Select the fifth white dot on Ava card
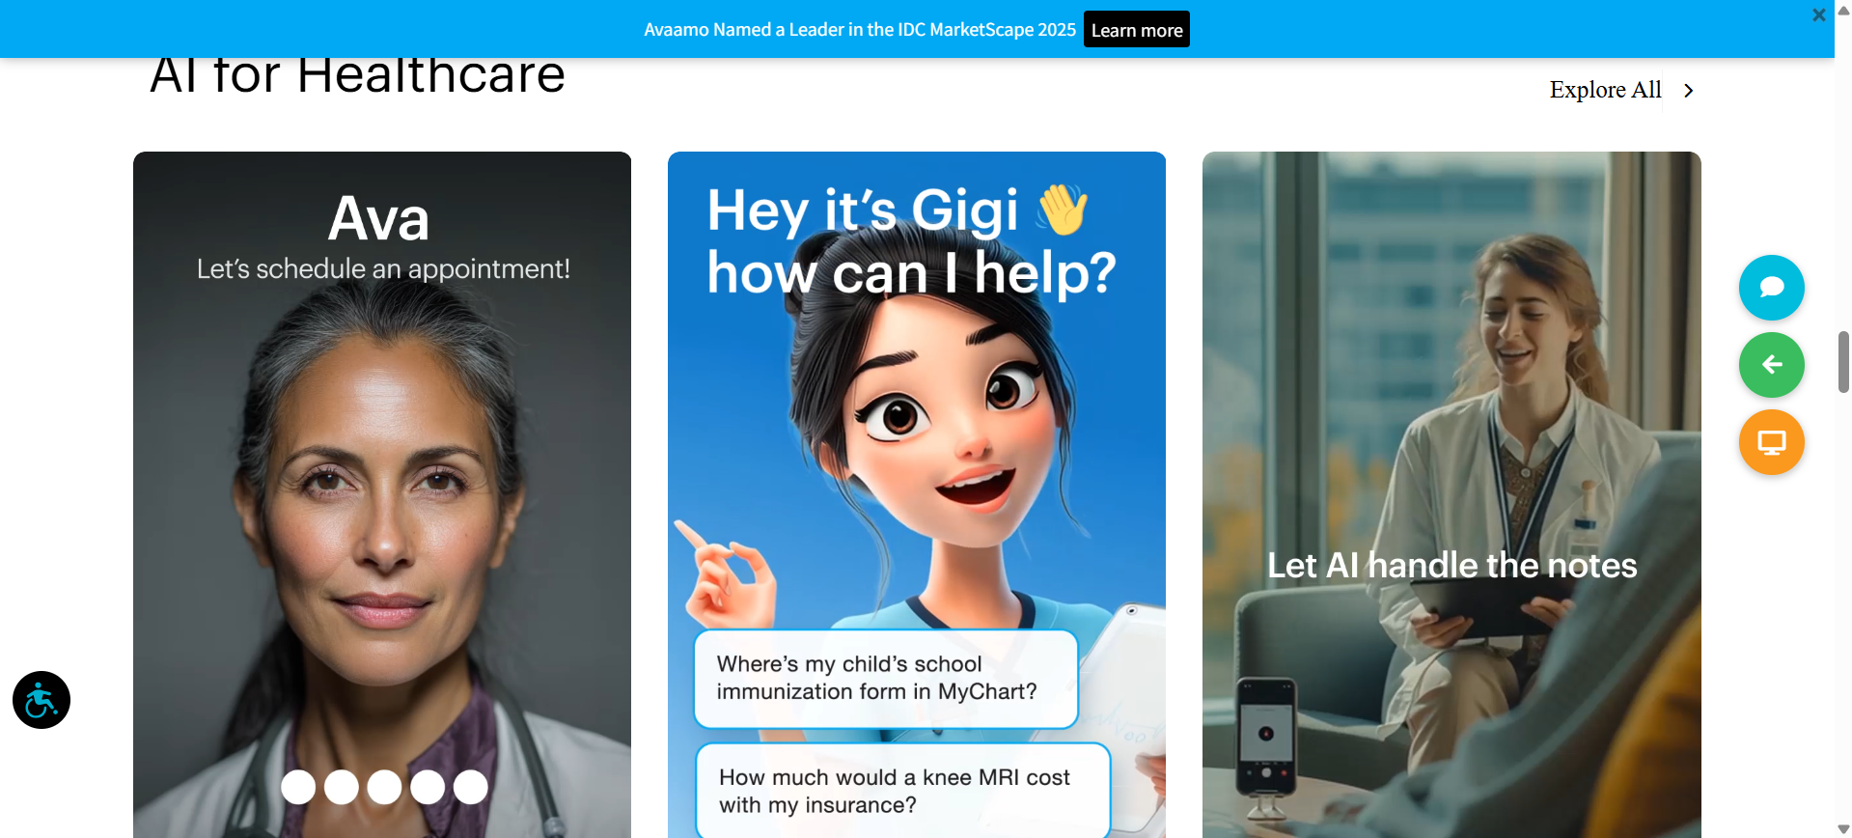 pos(471,787)
